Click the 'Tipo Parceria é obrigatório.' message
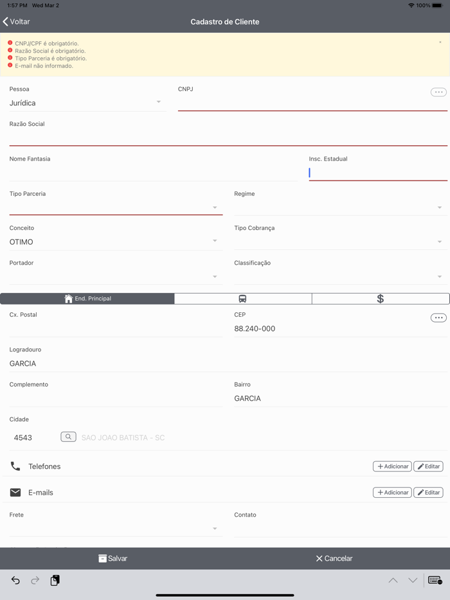Image resolution: width=450 pixels, height=600 pixels. point(51,58)
